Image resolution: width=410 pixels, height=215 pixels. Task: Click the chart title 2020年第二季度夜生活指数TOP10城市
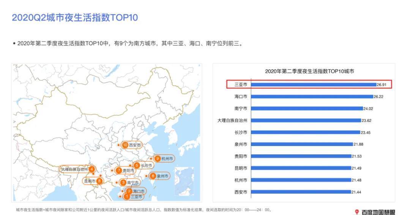[310, 71]
